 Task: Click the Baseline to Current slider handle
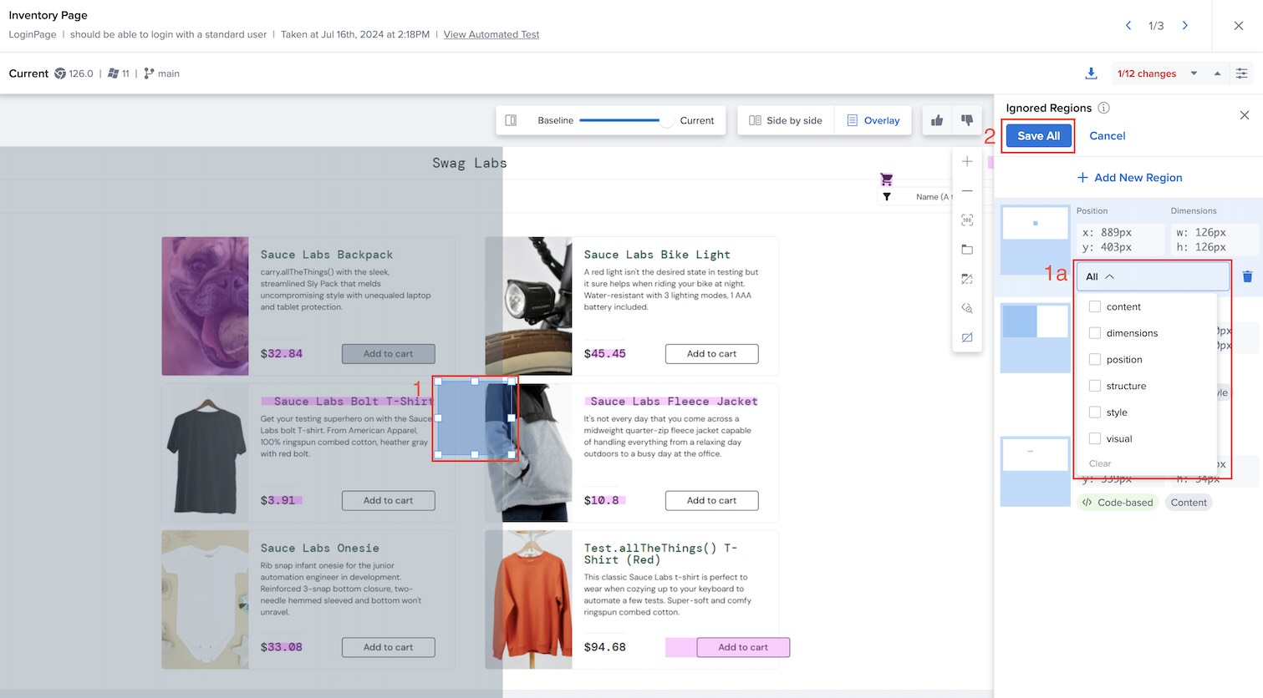click(666, 120)
